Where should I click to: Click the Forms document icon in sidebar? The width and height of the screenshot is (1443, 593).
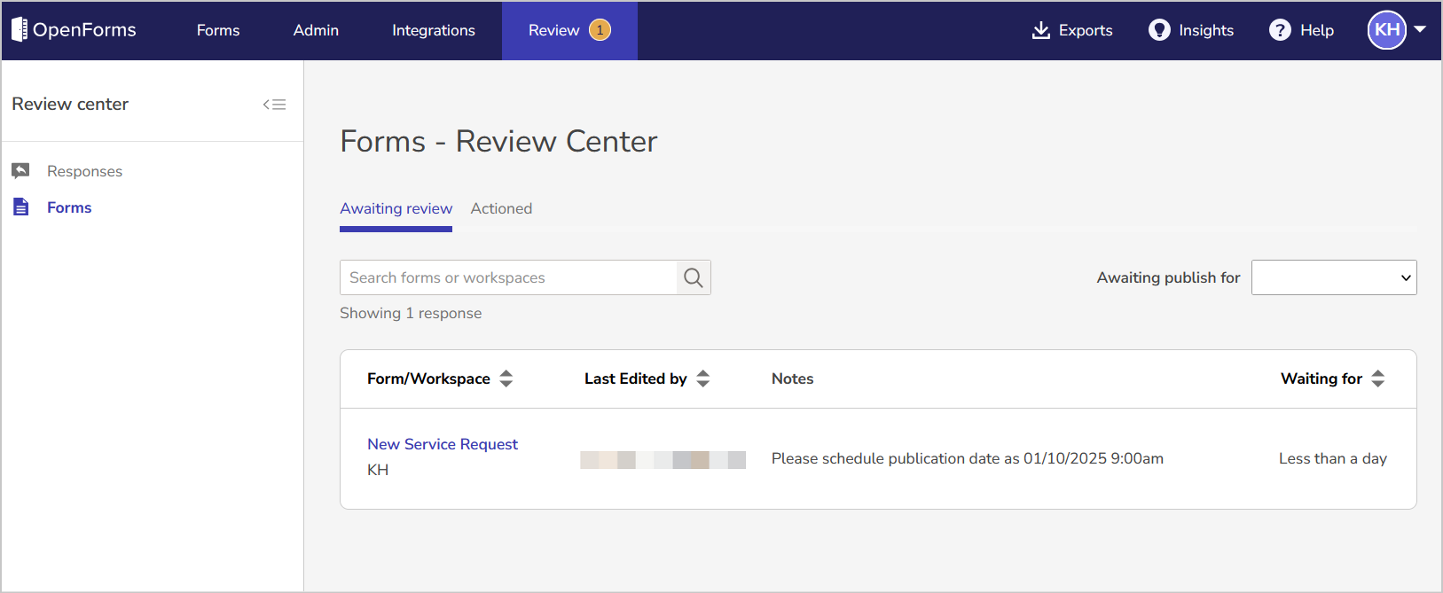click(21, 207)
